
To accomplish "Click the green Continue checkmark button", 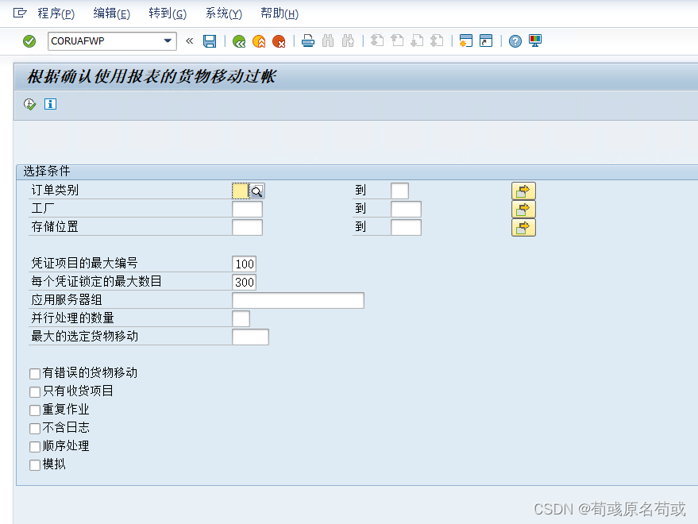I will 29,40.
